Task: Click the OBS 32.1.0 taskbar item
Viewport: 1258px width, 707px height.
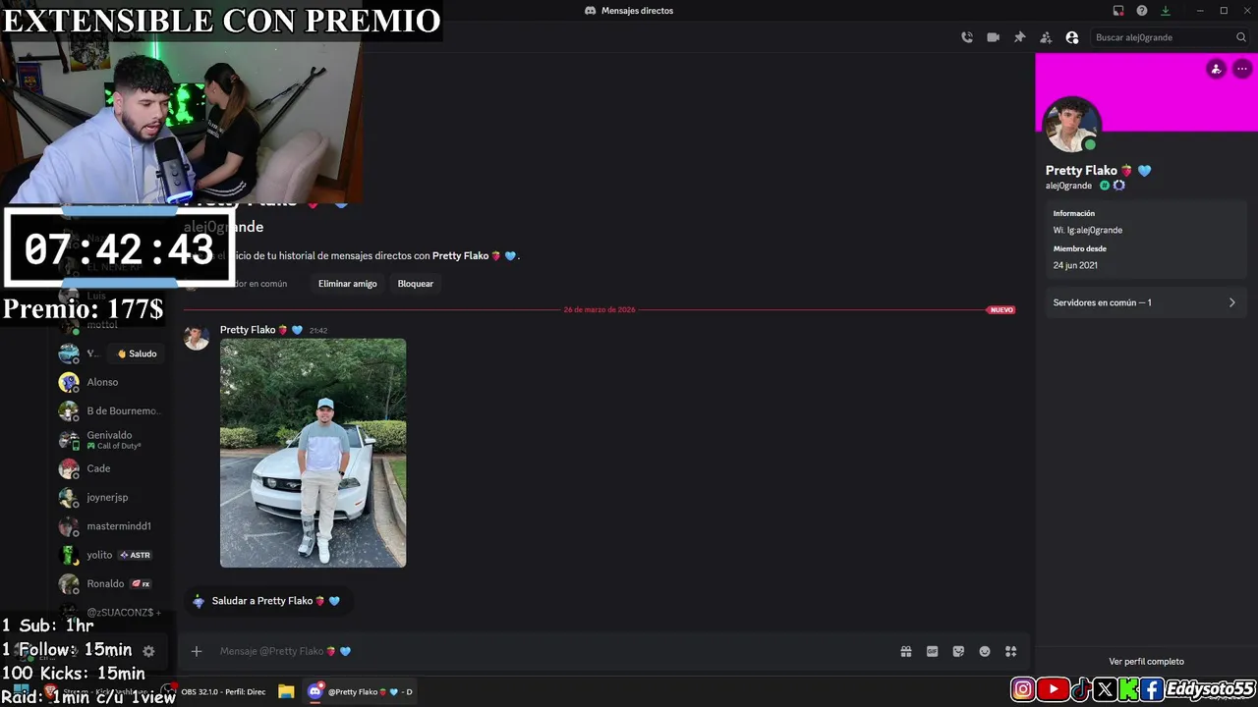Action: pyautogui.click(x=216, y=692)
